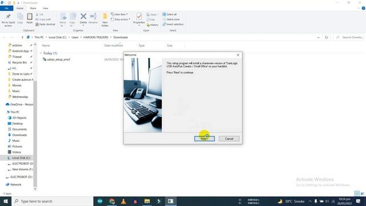This screenshot has width=366, height=206.
Task: Collapse the Today group
Action: (41, 53)
